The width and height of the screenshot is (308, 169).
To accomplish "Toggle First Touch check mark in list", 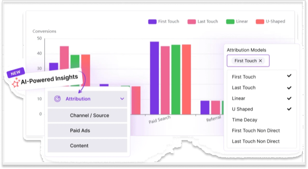I will (289, 76).
